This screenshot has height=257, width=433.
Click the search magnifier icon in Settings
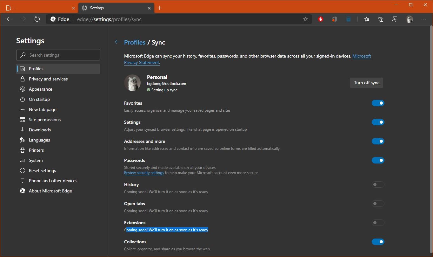[23, 55]
